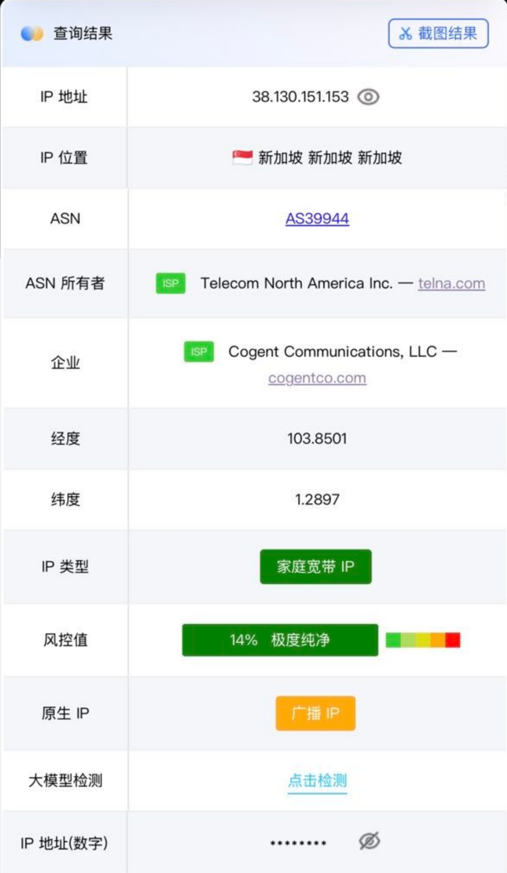Visit the cogentco.com website link
Image resolution: width=507 pixels, height=873 pixels.
point(317,378)
